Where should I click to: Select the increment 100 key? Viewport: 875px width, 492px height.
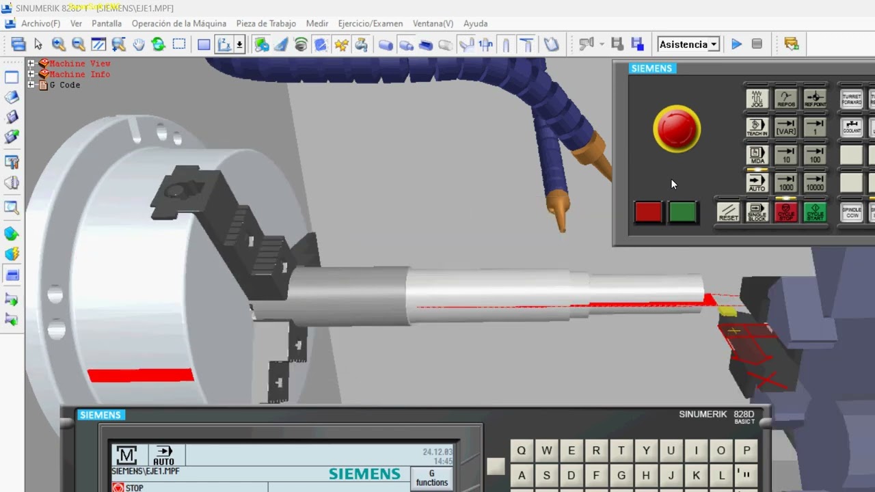815,155
